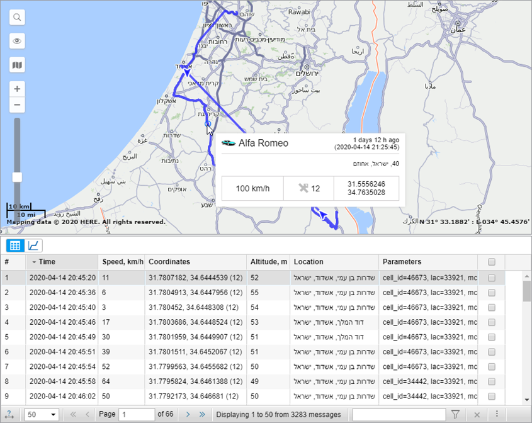Viewport: 532px width, 423px height.
Task: Check the checkbox for message row 1
Action: [x=492, y=278]
